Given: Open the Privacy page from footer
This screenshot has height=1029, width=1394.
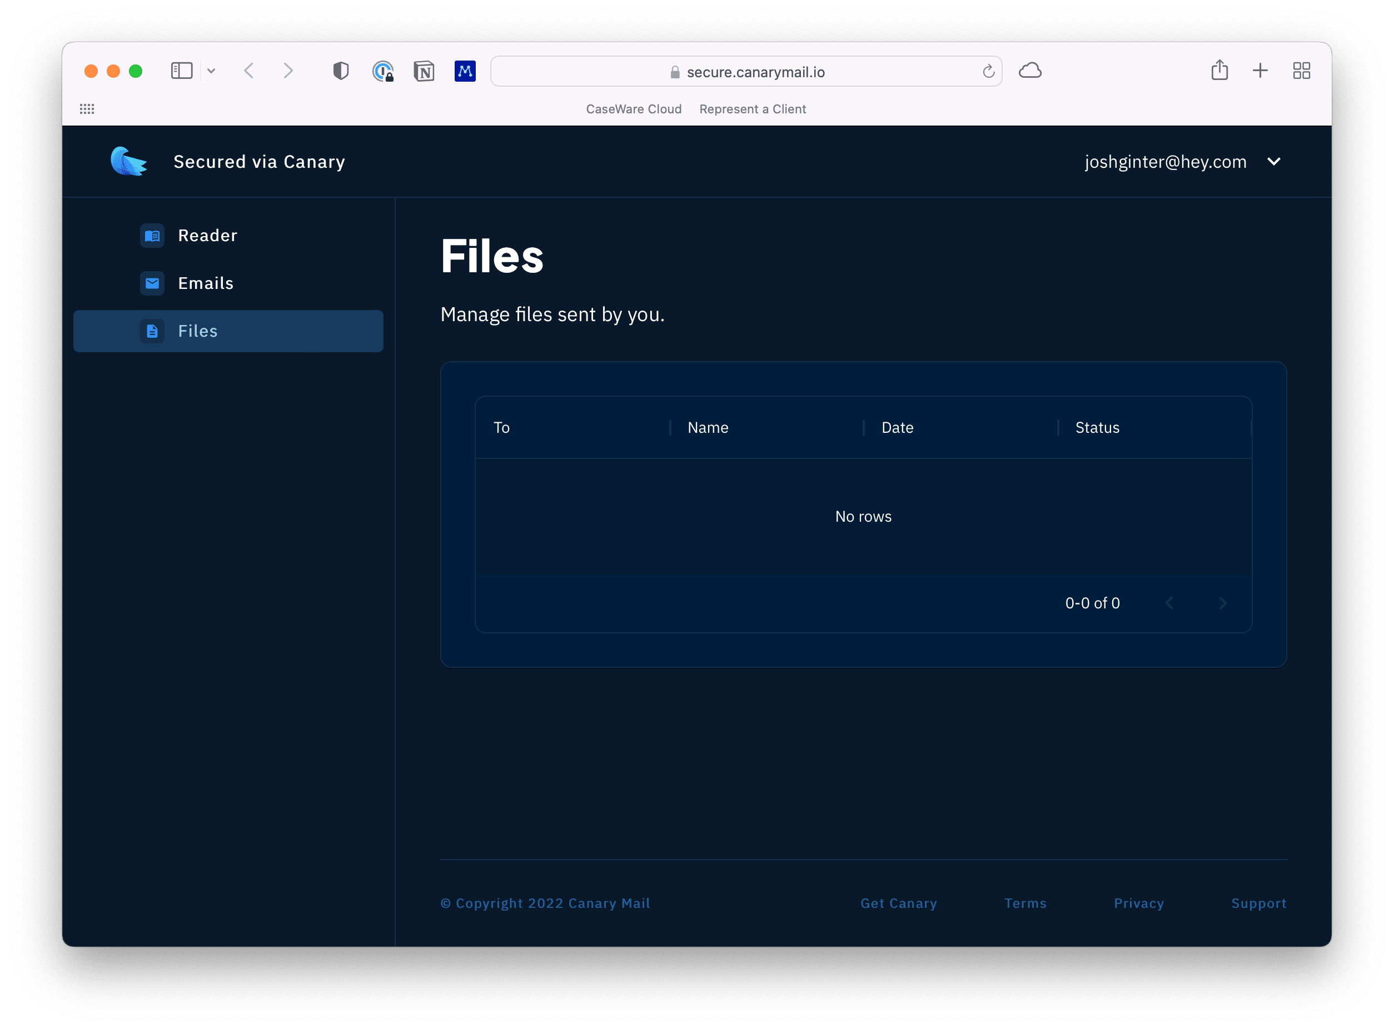Looking at the screenshot, I should click(1138, 901).
